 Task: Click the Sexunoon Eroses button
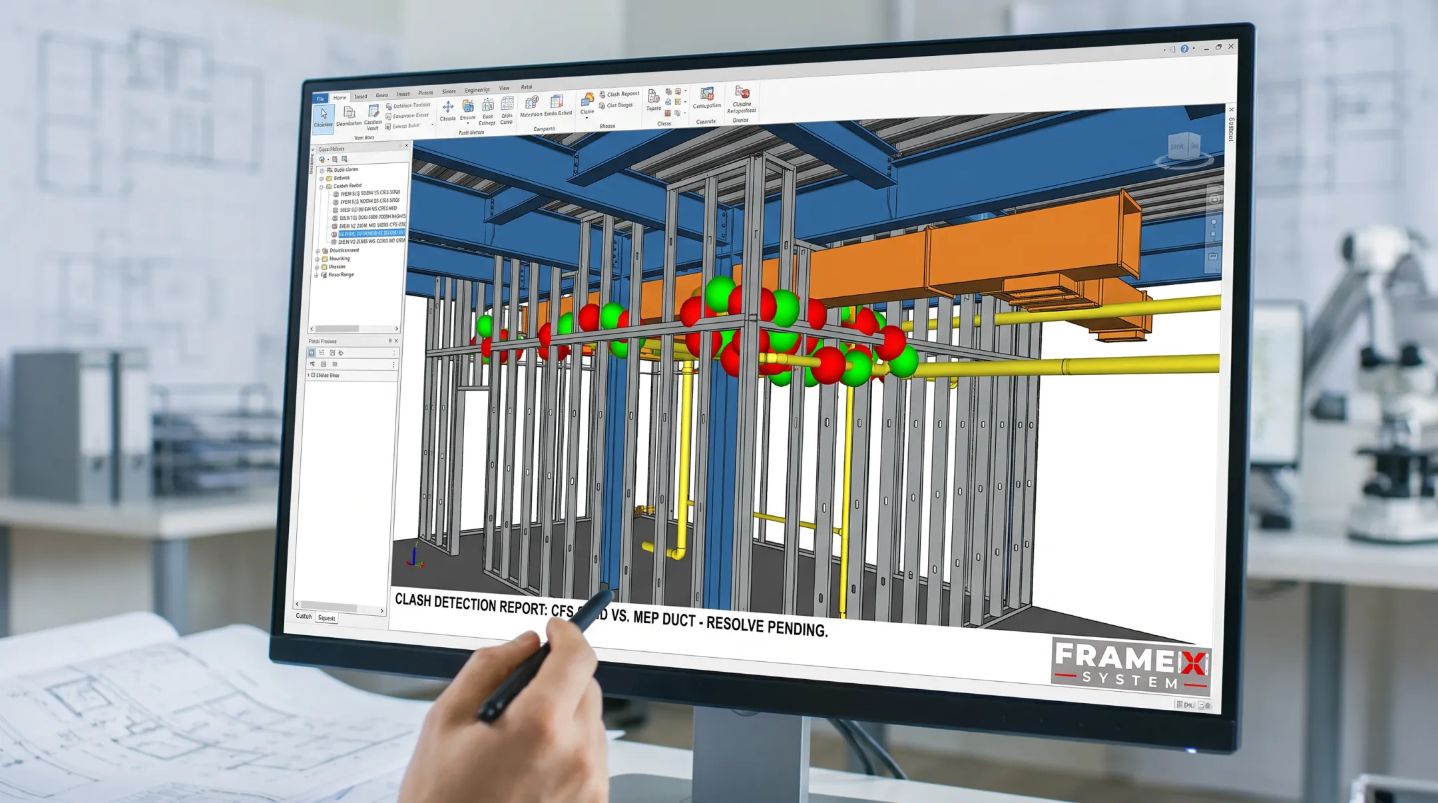pyautogui.click(x=407, y=116)
